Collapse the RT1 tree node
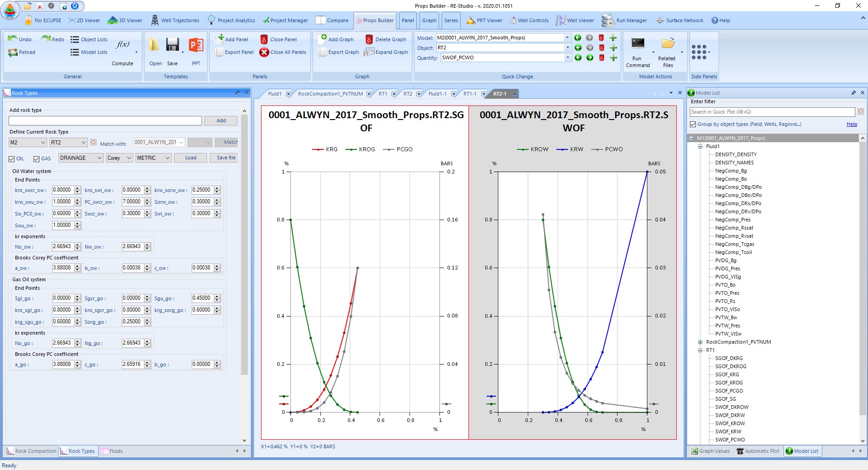The width and height of the screenshot is (868, 470). [x=700, y=350]
